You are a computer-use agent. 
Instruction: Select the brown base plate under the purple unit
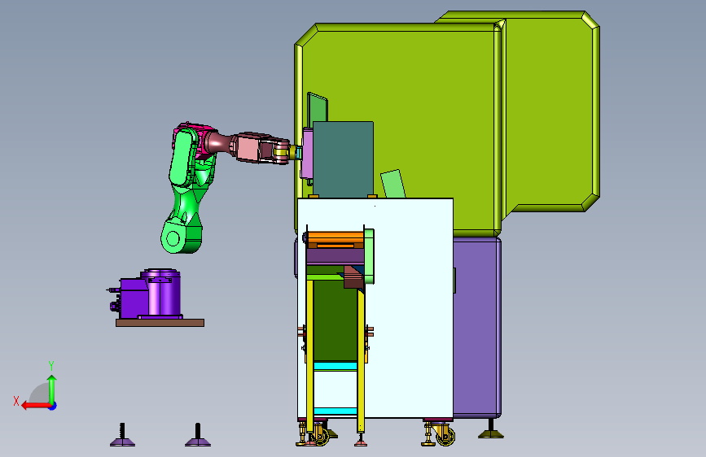point(160,323)
